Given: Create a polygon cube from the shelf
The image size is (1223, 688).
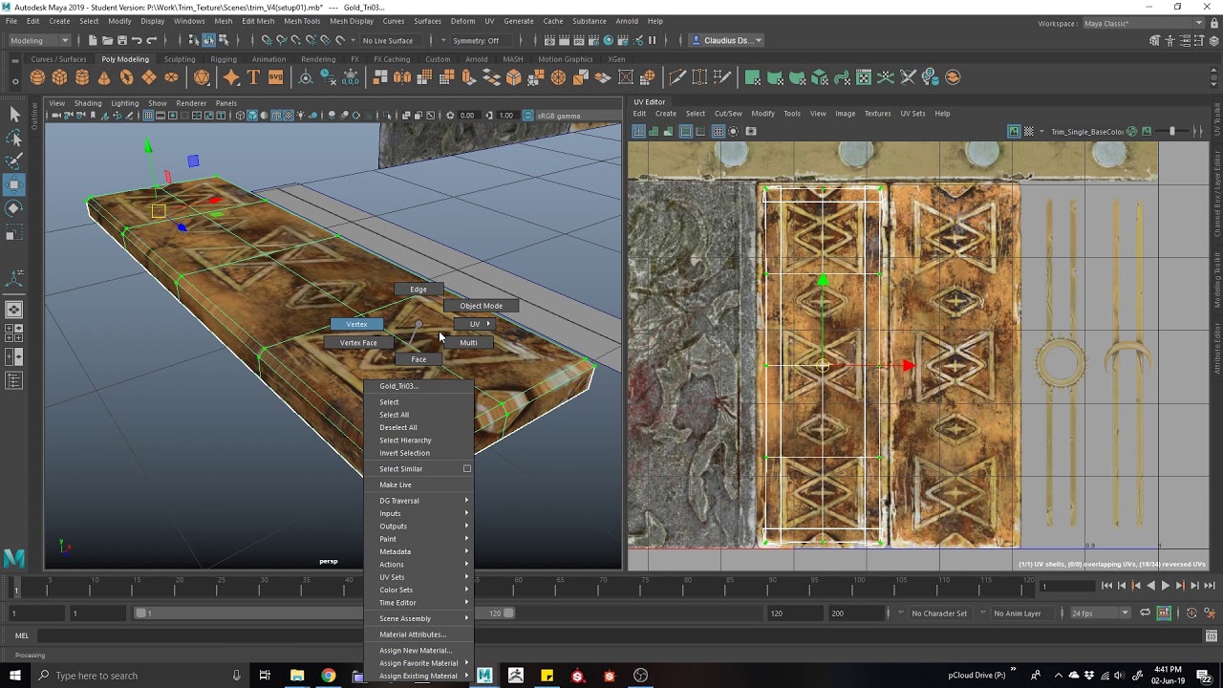Looking at the screenshot, I should coord(59,77).
